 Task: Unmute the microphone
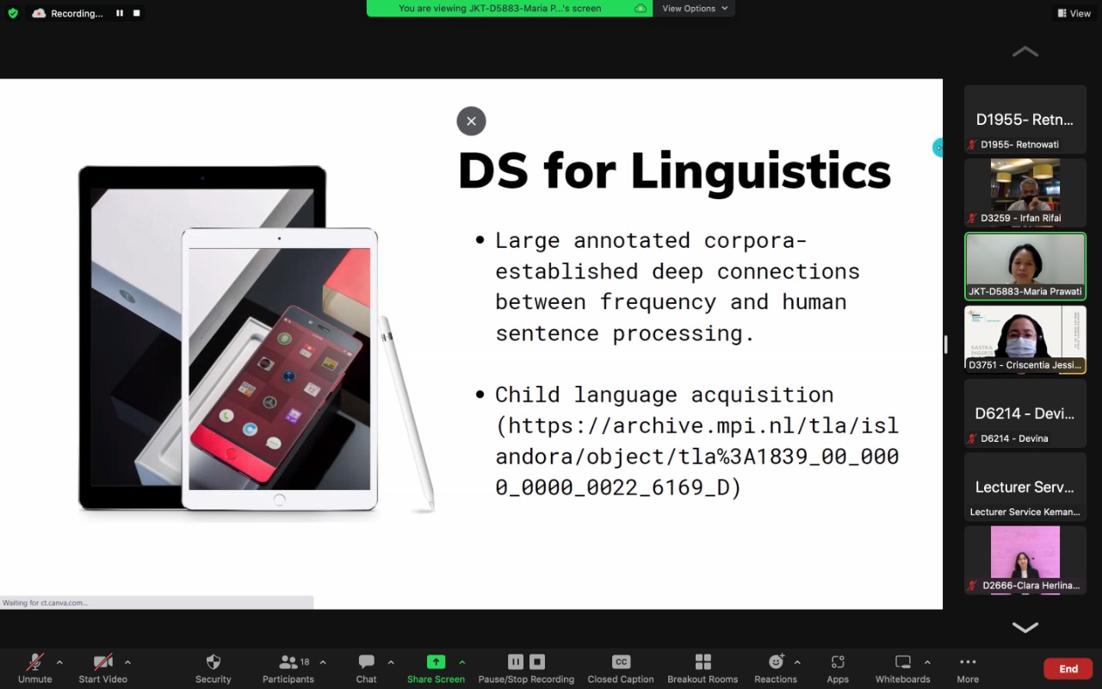tap(35, 662)
